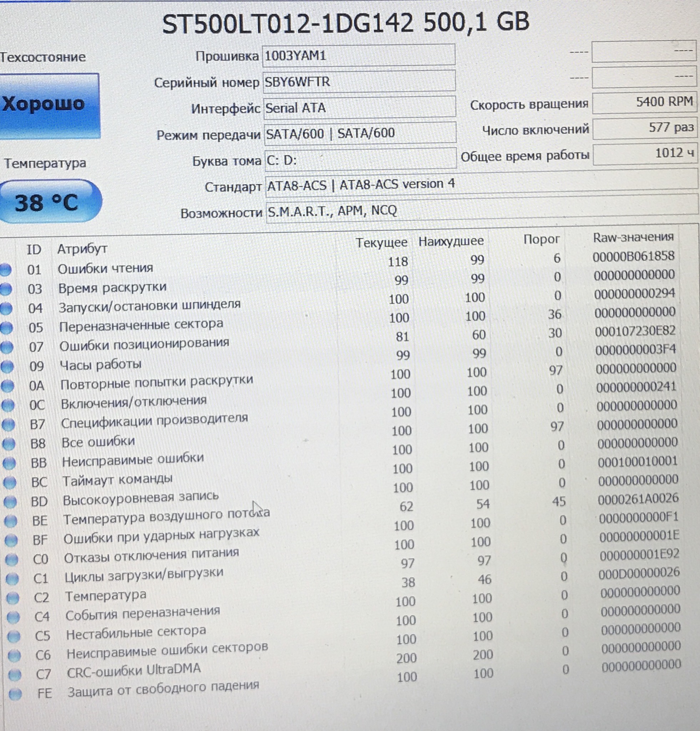The width and height of the screenshot is (700, 731).
Task: Click status icon for 03 Время раскрутки
Action: [x=6, y=289]
